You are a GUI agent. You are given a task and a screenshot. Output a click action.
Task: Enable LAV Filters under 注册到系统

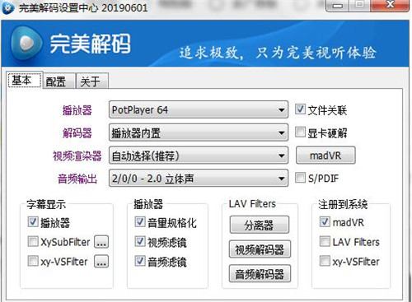325,241
